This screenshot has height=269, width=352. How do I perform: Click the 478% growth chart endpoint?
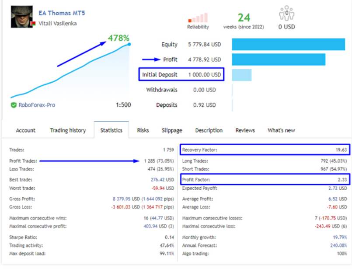(129, 44)
